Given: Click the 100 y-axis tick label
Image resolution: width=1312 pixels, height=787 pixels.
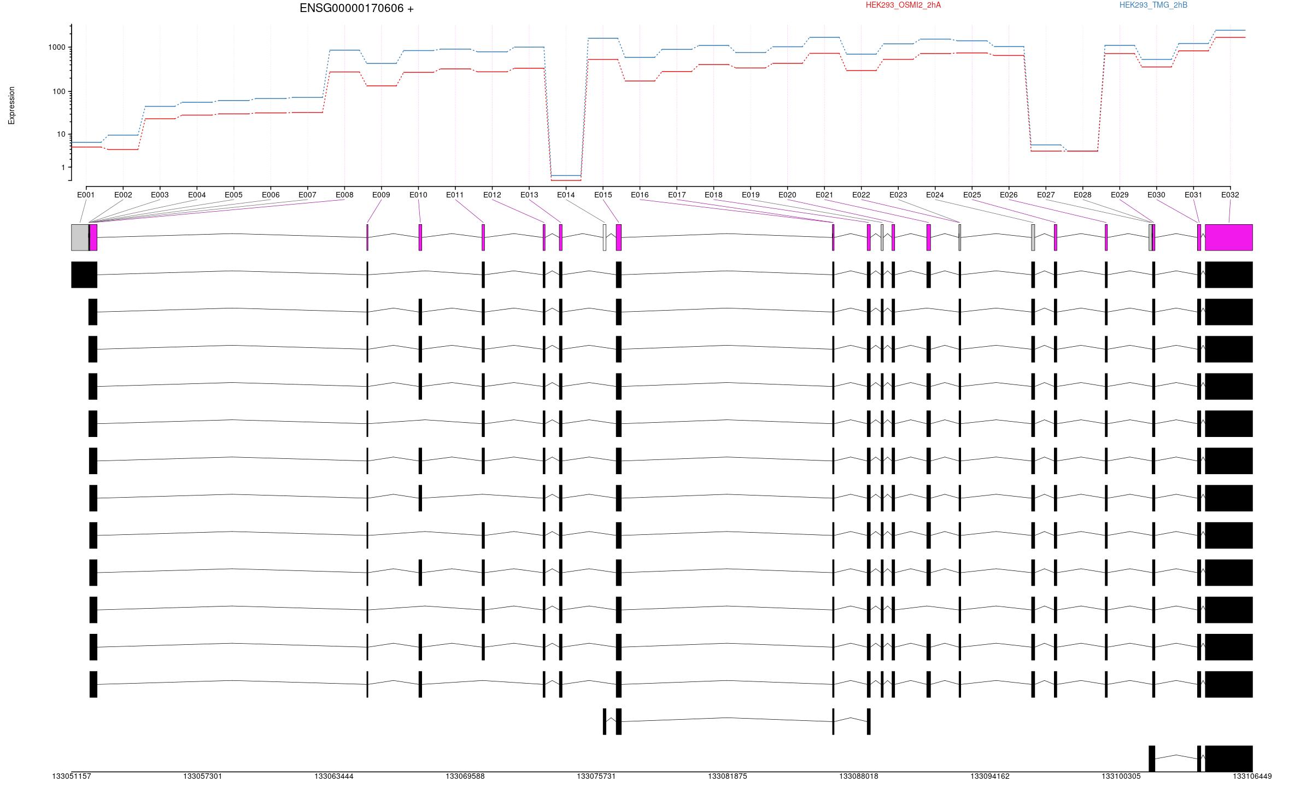Looking at the screenshot, I should [x=58, y=91].
